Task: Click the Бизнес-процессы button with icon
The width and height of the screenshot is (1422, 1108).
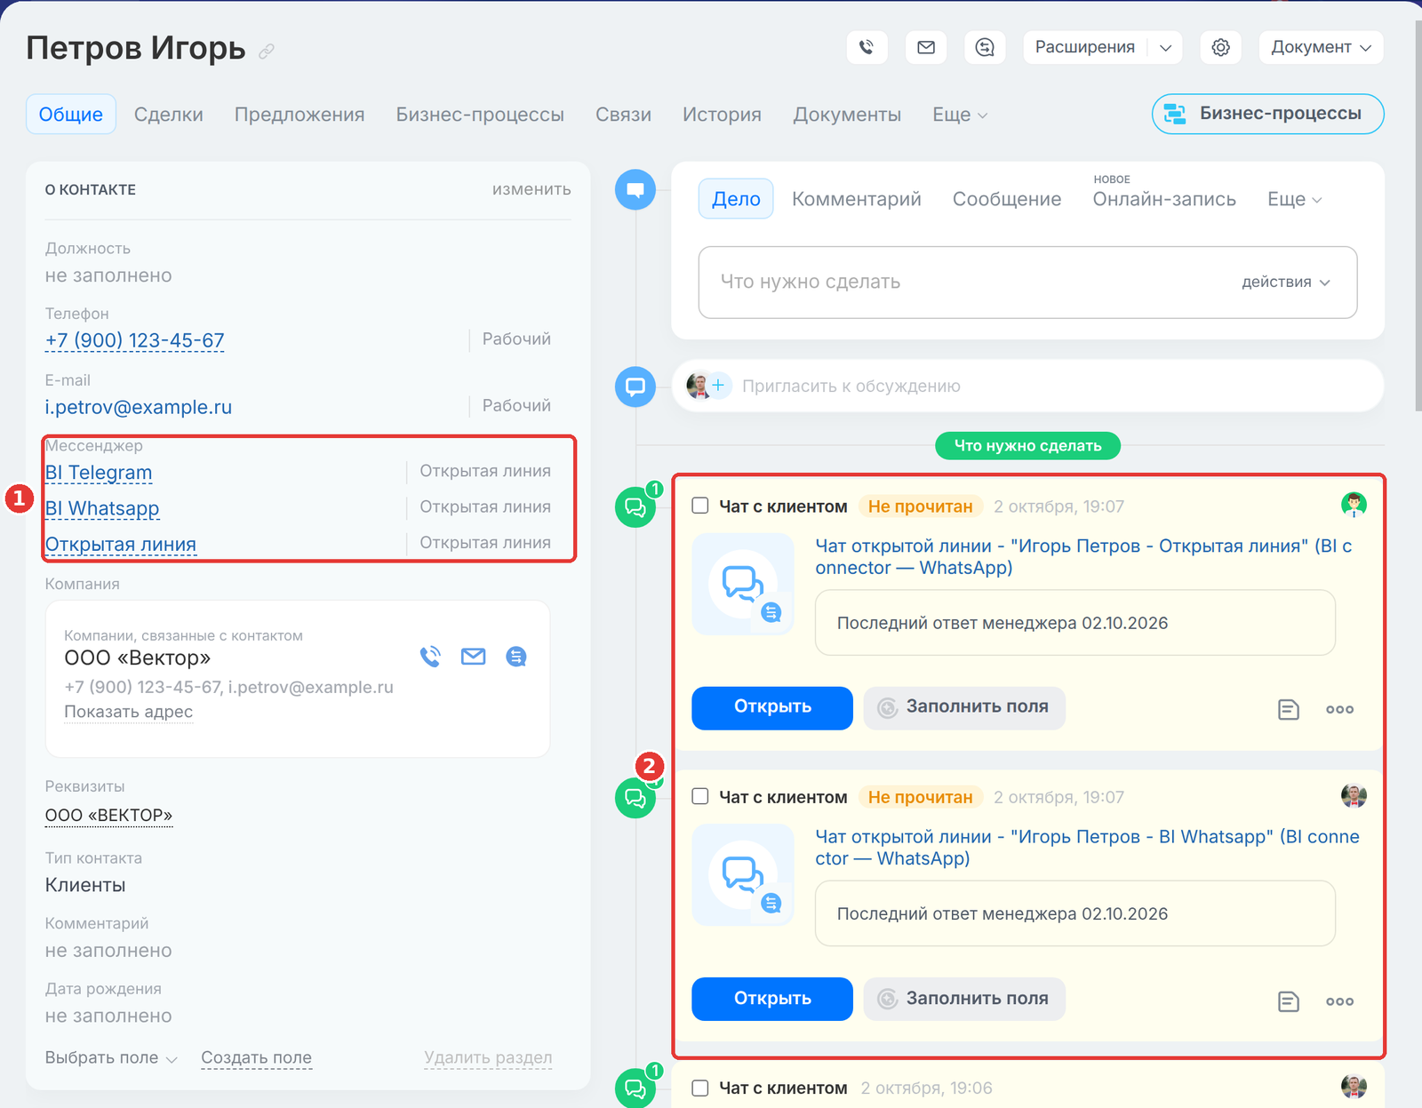Action: [x=1267, y=114]
